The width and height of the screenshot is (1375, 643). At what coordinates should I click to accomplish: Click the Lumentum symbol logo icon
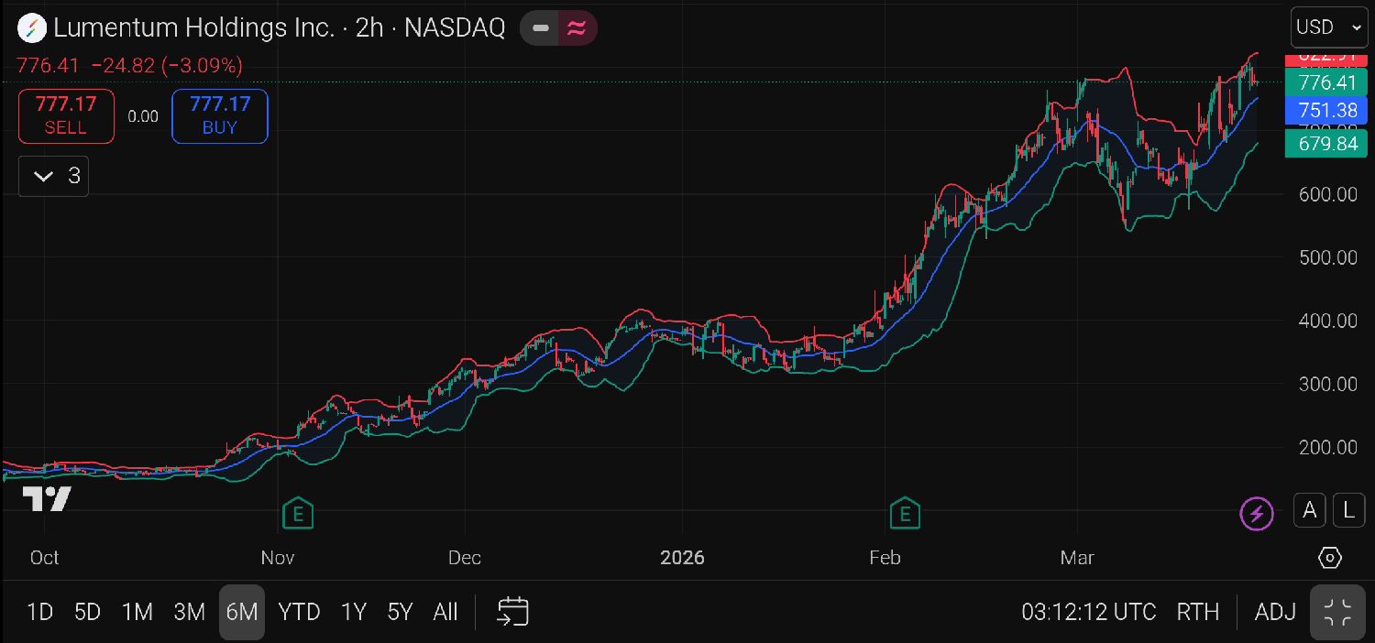32,28
